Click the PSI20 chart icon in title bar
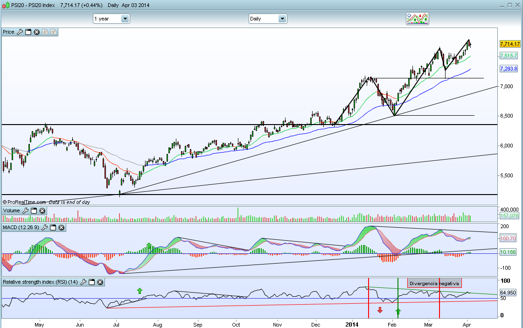This screenshot has height=328, width=523. tap(6, 5)
